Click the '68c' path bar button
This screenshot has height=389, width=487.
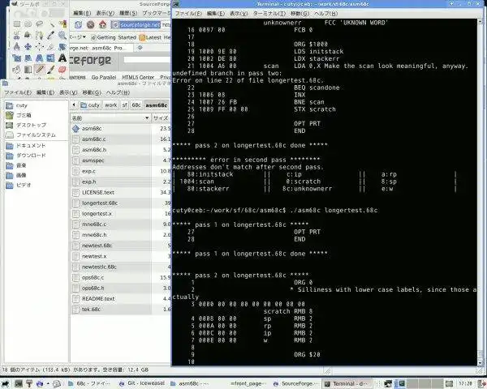coord(136,105)
